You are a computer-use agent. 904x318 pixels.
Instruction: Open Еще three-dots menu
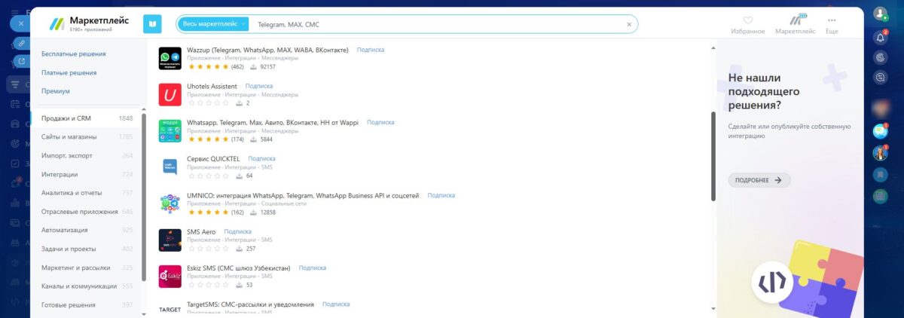click(x=832, y=20)
